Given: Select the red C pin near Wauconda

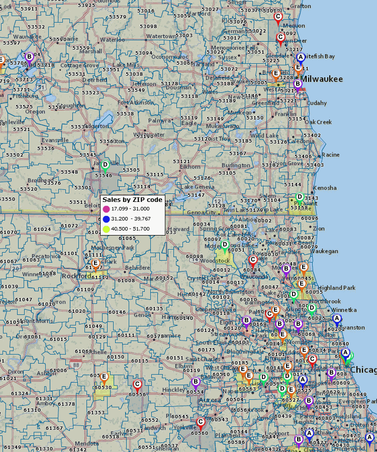Looking at the screenshot, I should (253, 260).
